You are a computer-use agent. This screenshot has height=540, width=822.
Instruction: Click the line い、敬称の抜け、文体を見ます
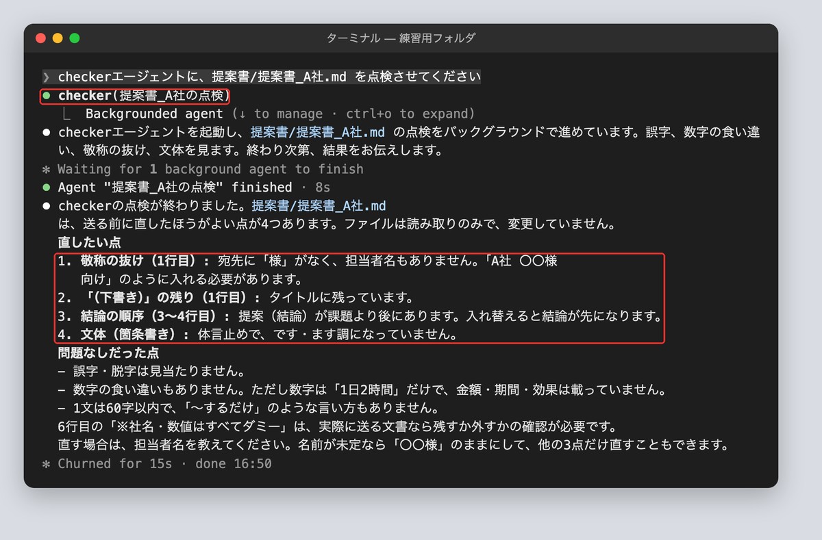251,151
